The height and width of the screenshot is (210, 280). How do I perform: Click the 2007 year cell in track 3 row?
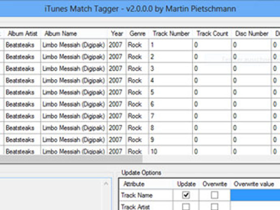pos(117,69)
